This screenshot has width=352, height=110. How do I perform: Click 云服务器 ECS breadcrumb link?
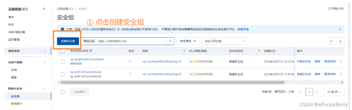(x=65, y=9)
